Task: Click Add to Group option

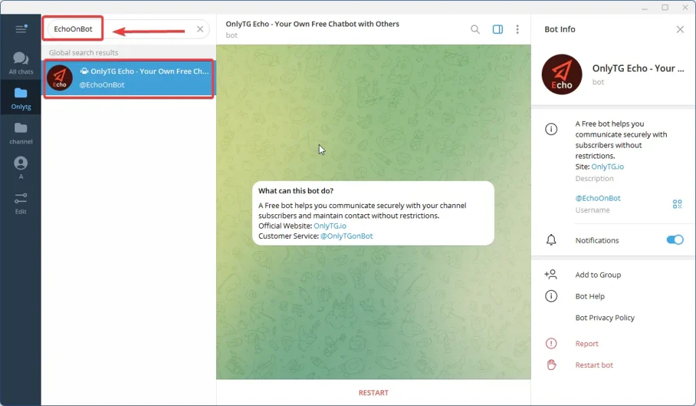Action: [x=597, y=275]
